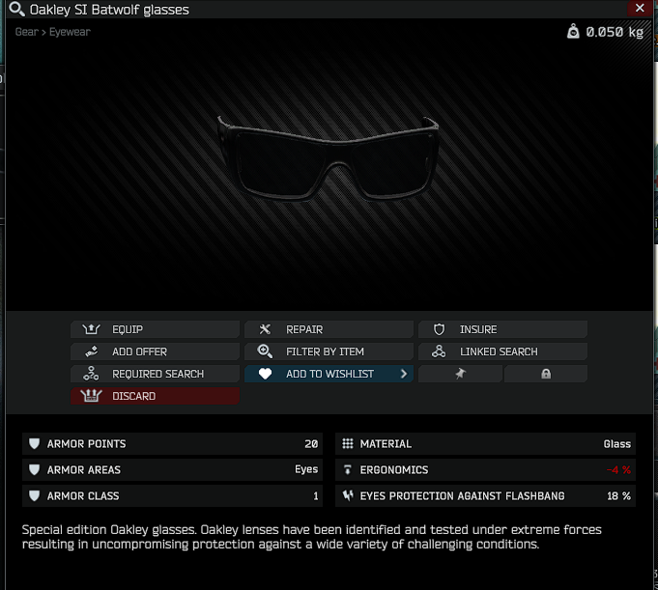Click the Armor Class shield icon
This screenshot has width=658, height=590.
pos(35,495)
